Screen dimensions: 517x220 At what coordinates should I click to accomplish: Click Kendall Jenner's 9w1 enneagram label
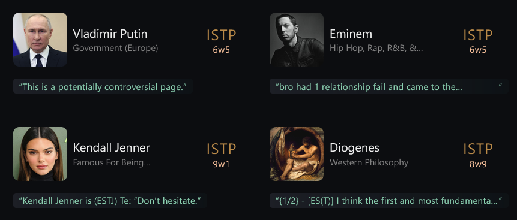click(x=221, y=164)
